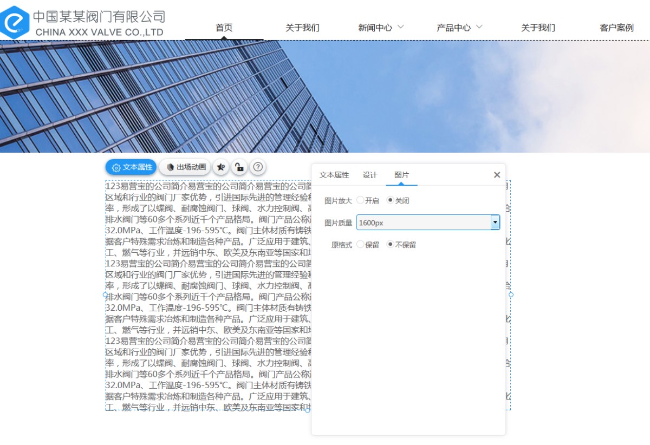Toggle the lock icon in text toolbar
The image size is (650, 445).
pos(239,167)
